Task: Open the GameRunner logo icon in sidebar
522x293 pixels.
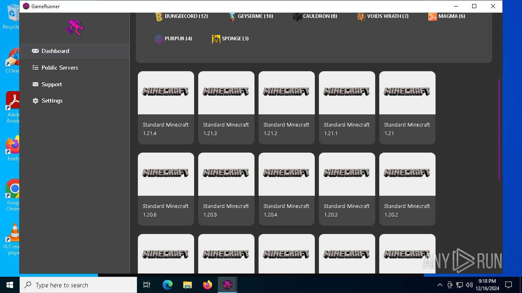Action: pyautogui.click(x=75, y=28)
